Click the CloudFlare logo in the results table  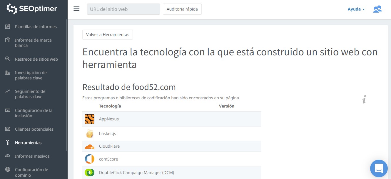[x=89, y=146]
